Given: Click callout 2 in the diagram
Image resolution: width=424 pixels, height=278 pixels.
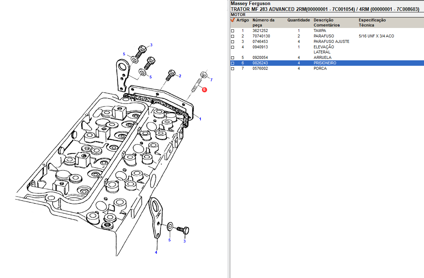Looking at the screenshot, I should coord(180,76).
